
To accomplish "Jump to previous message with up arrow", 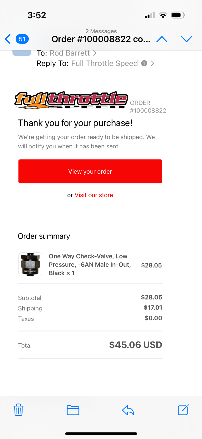I will pos(162,39).
